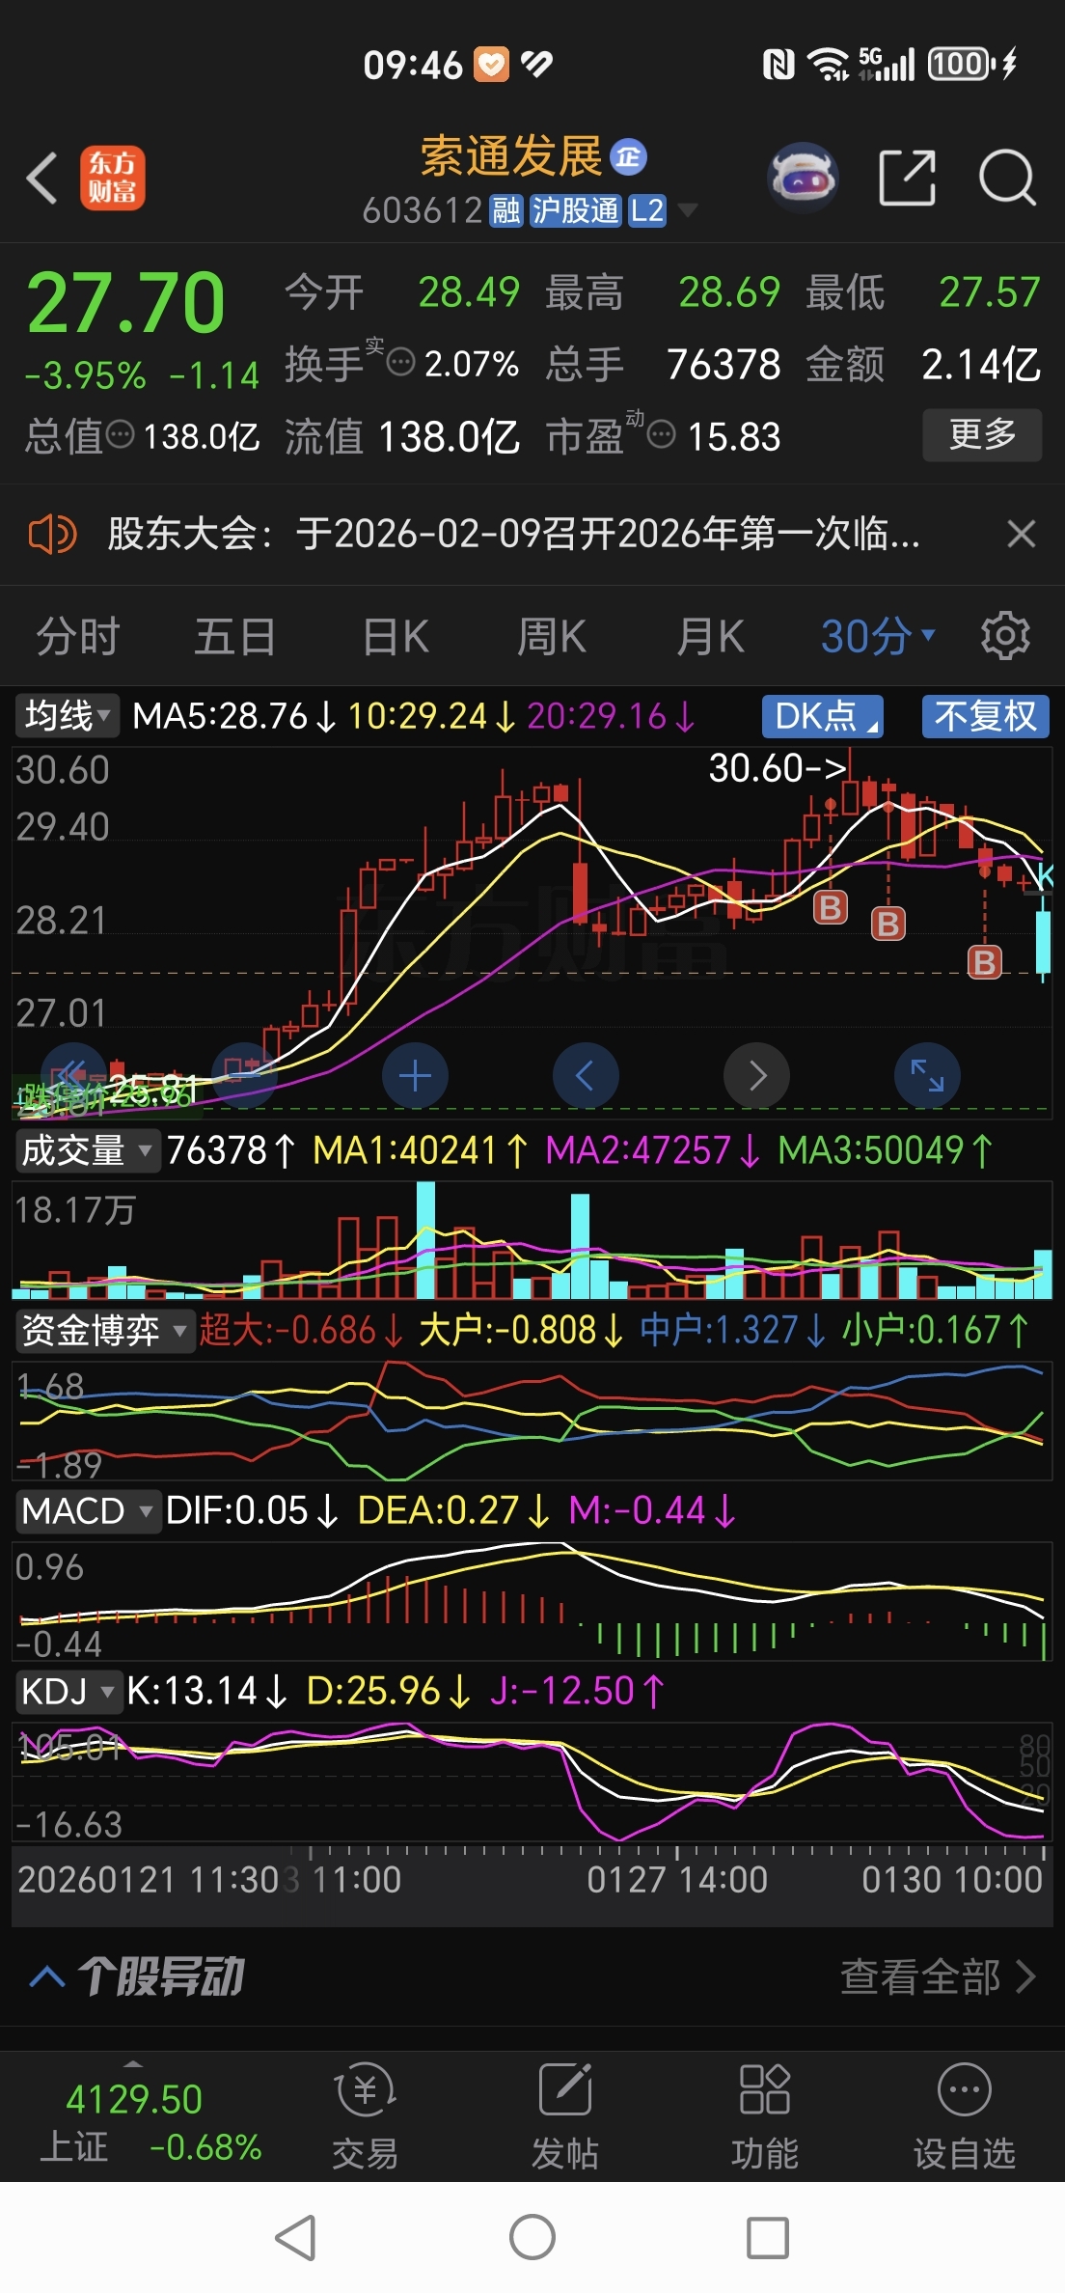The height and width of the screenshot is (2293, 1065).
Task: Open the 股东大会 announcement text
Action: pos(513,534)
